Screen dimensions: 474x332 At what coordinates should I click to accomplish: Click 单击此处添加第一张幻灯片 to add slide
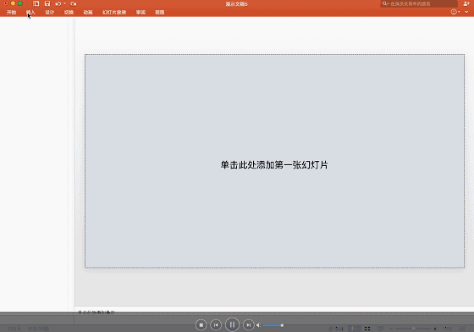click(274, 165)
